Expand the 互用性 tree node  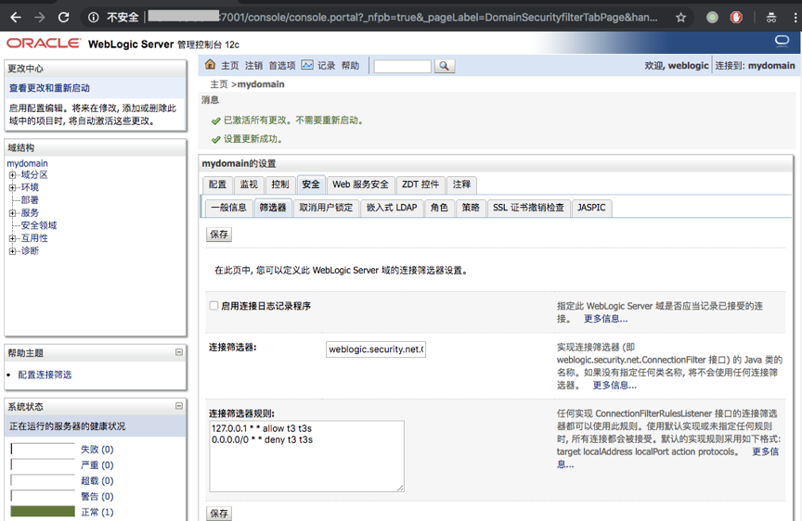pyautogui.click(x=12, y=238)
